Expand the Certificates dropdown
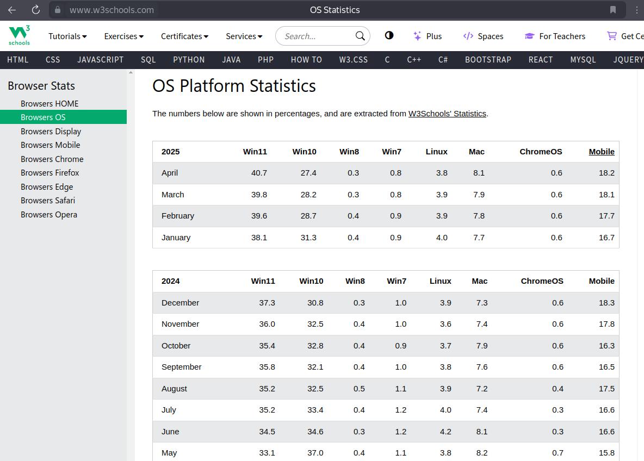 184,36
